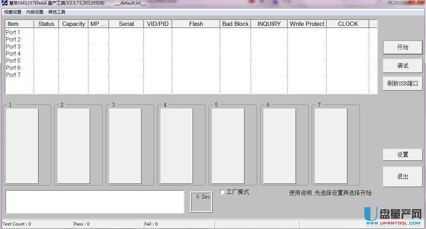426x229 pixels.
Task: Open the 其他工具 menu
Action: click(57, 12)
